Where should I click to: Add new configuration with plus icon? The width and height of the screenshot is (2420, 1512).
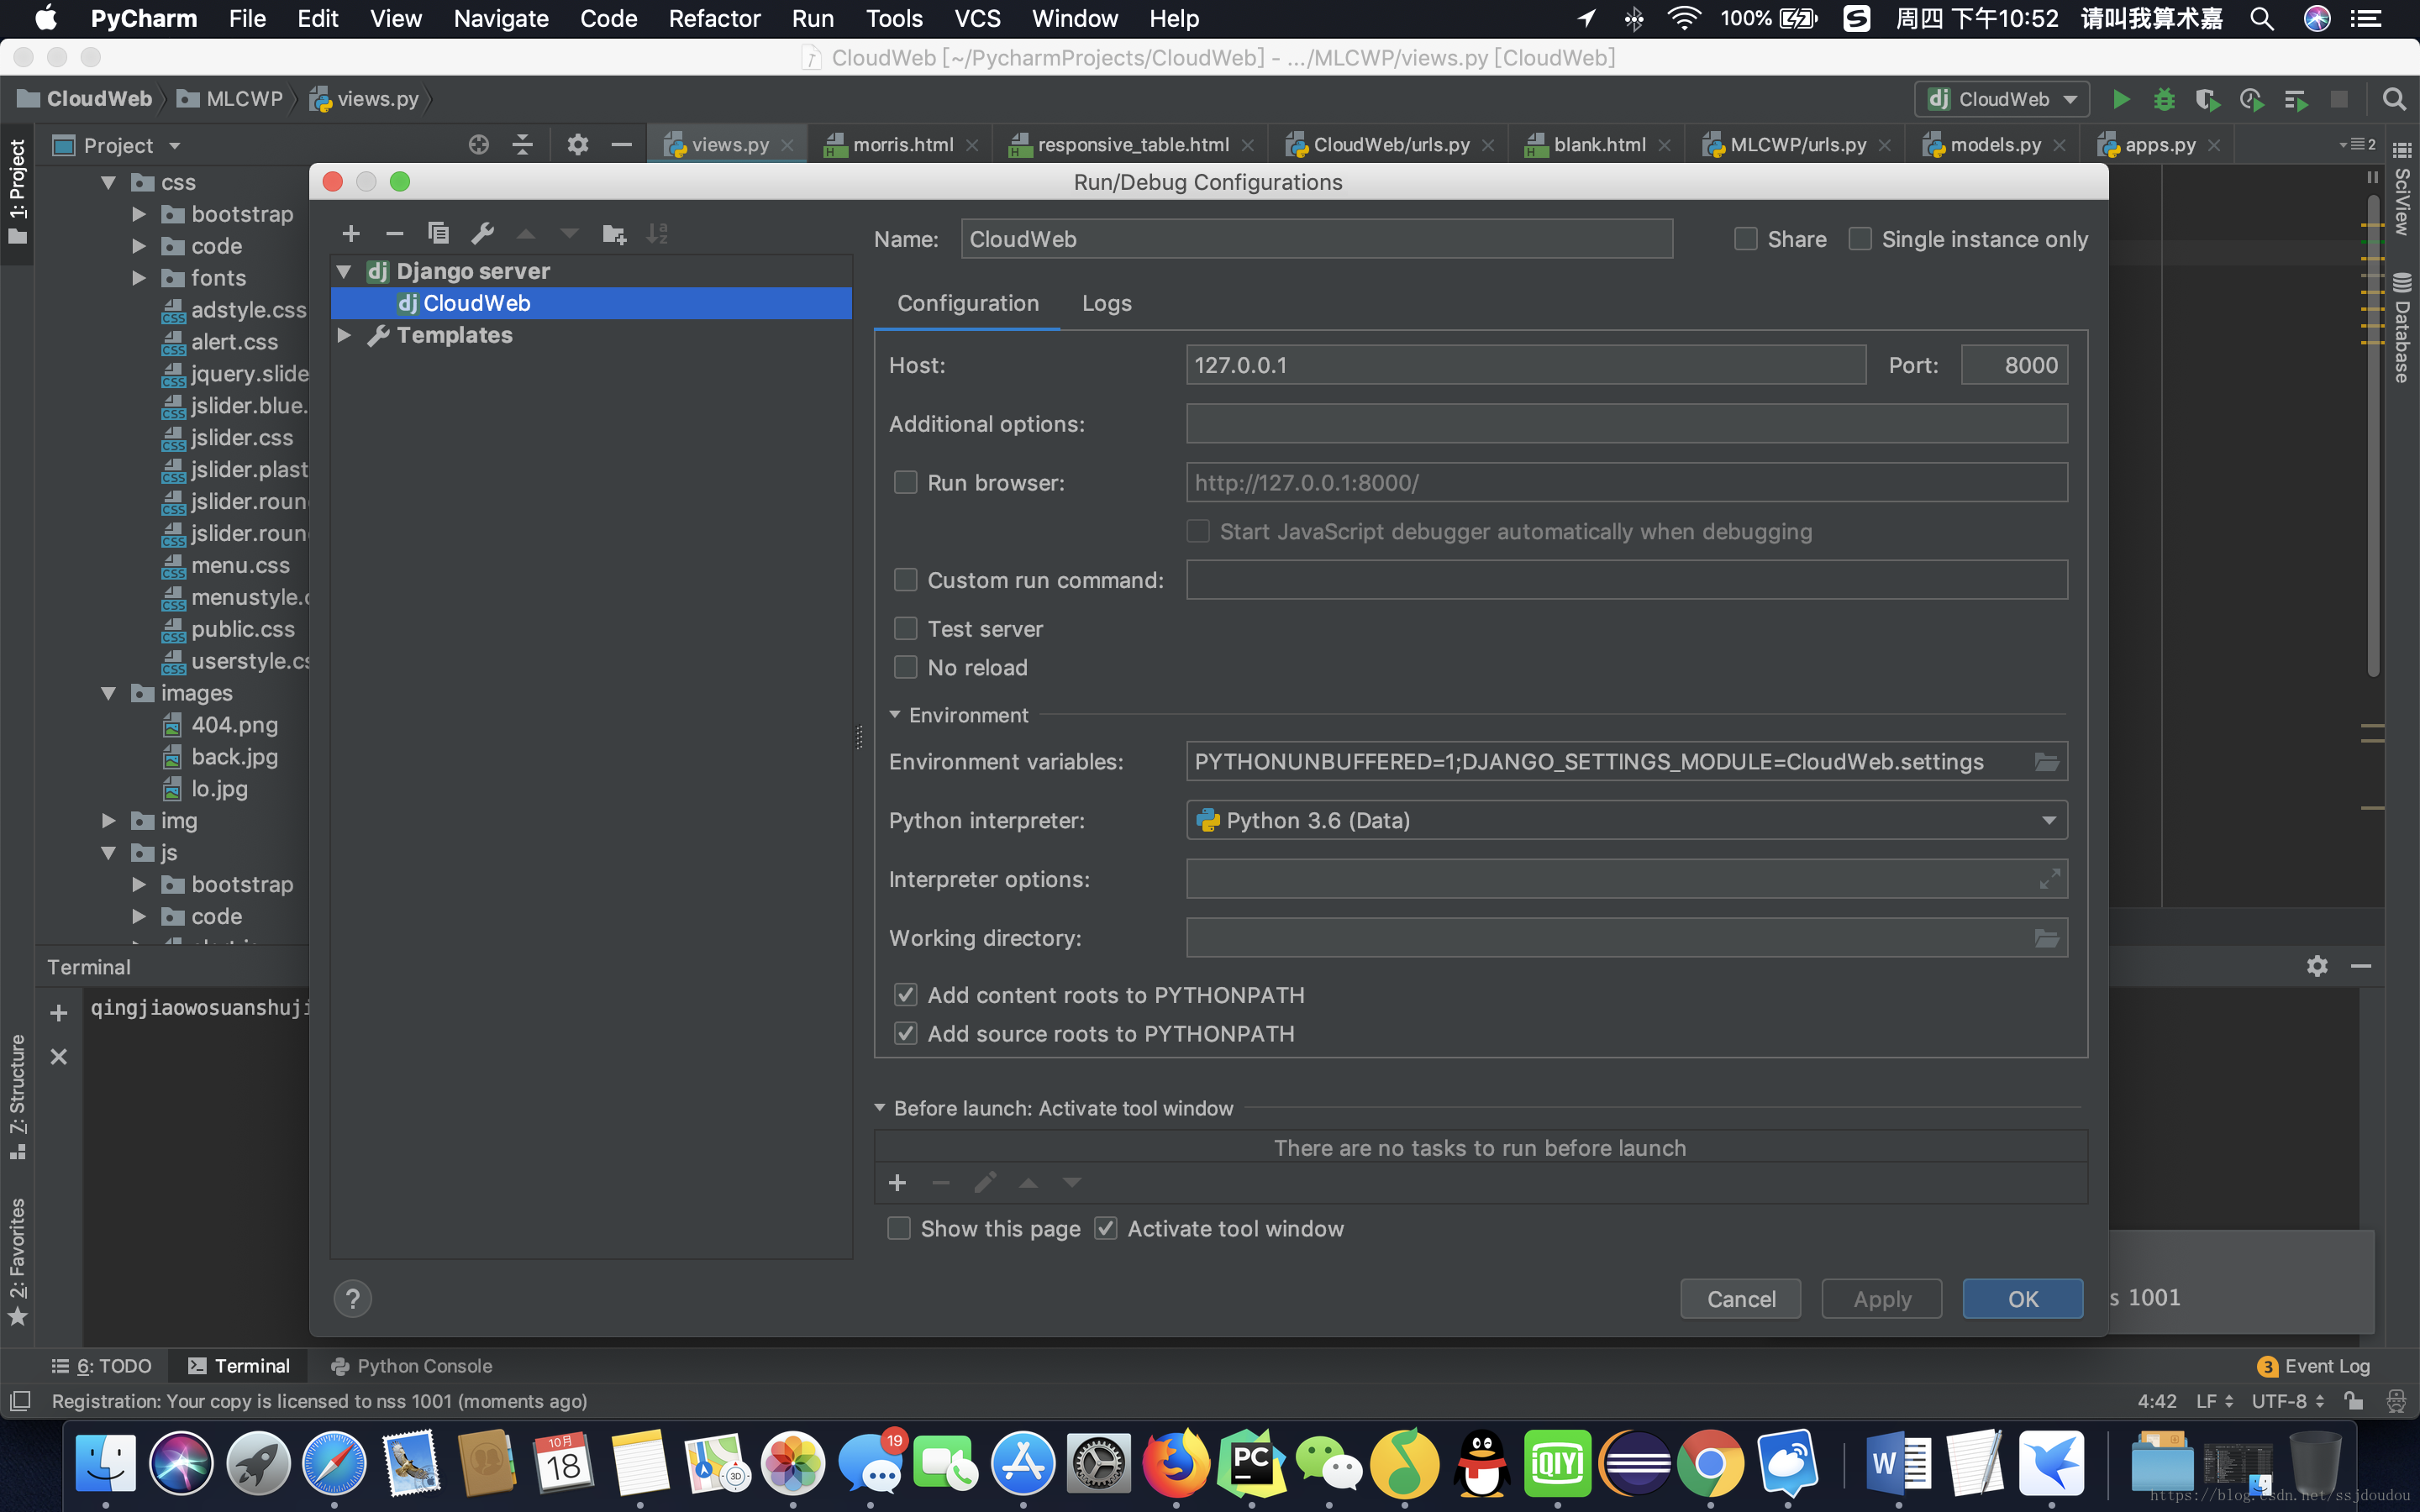pyautogui.click(x=351, y=234)
